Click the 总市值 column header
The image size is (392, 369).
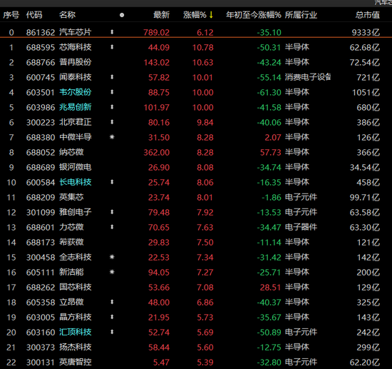pyautogui.click(x=368, y=15)
